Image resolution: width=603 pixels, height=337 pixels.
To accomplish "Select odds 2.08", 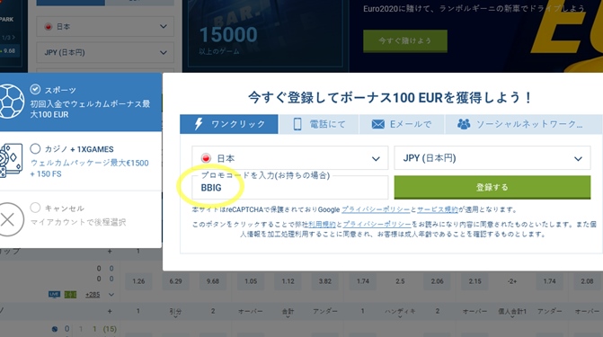I will click(587, 281).
